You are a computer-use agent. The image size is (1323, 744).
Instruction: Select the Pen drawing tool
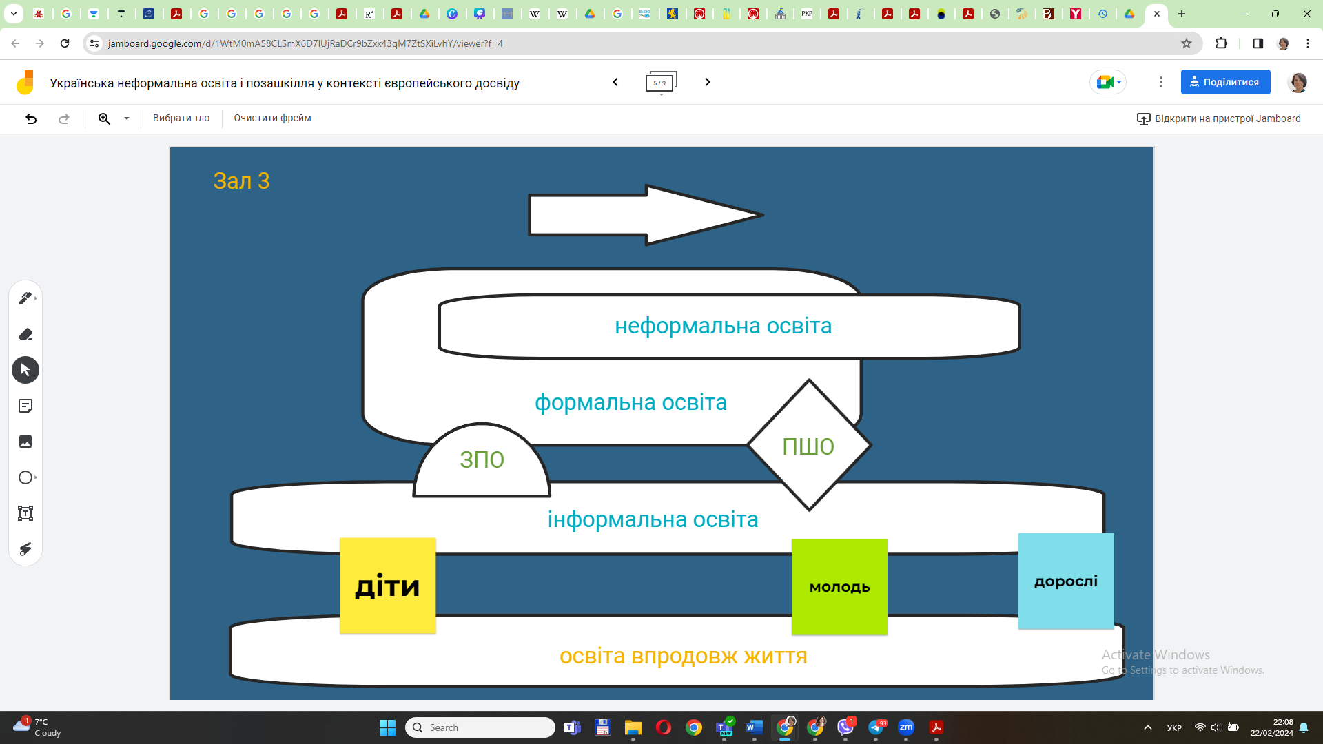25,298
